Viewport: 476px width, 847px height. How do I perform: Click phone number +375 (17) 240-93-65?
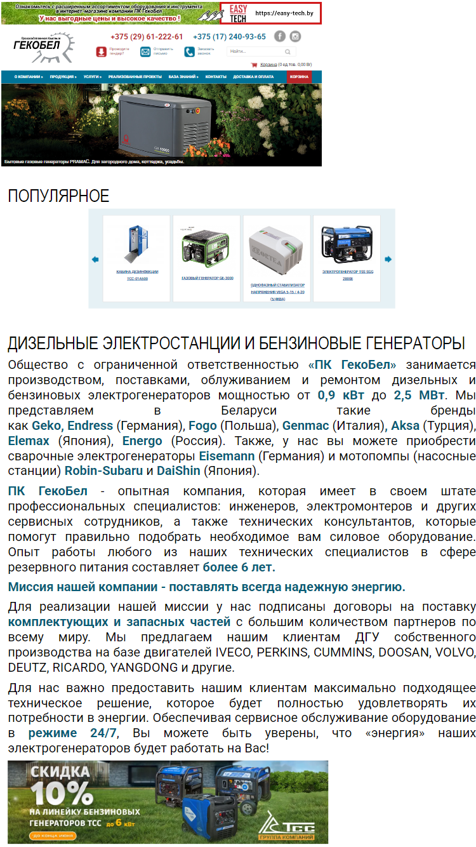(230, 37)
